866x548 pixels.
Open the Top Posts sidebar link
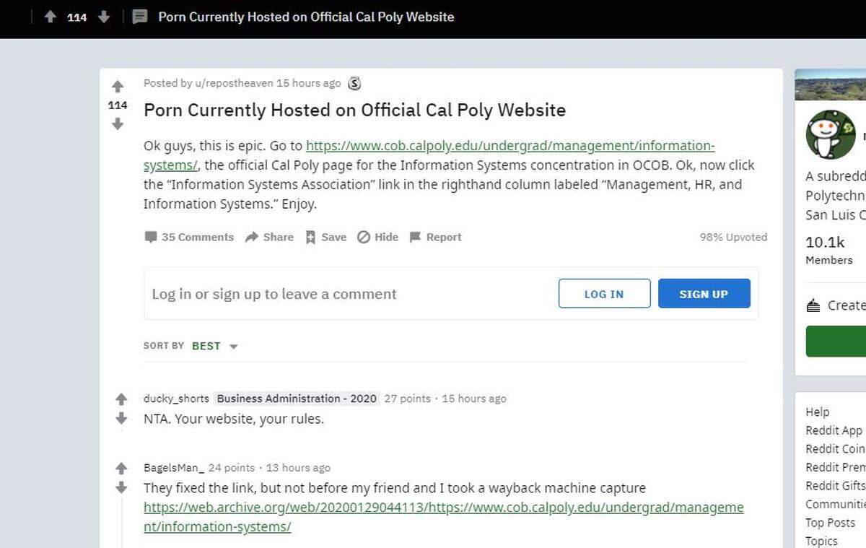point(830,523)
